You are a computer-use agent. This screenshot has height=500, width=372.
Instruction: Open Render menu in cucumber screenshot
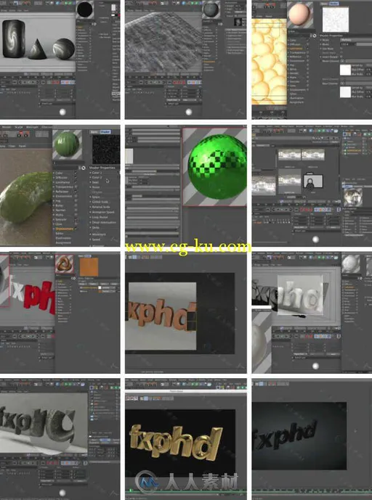point(7,127)
